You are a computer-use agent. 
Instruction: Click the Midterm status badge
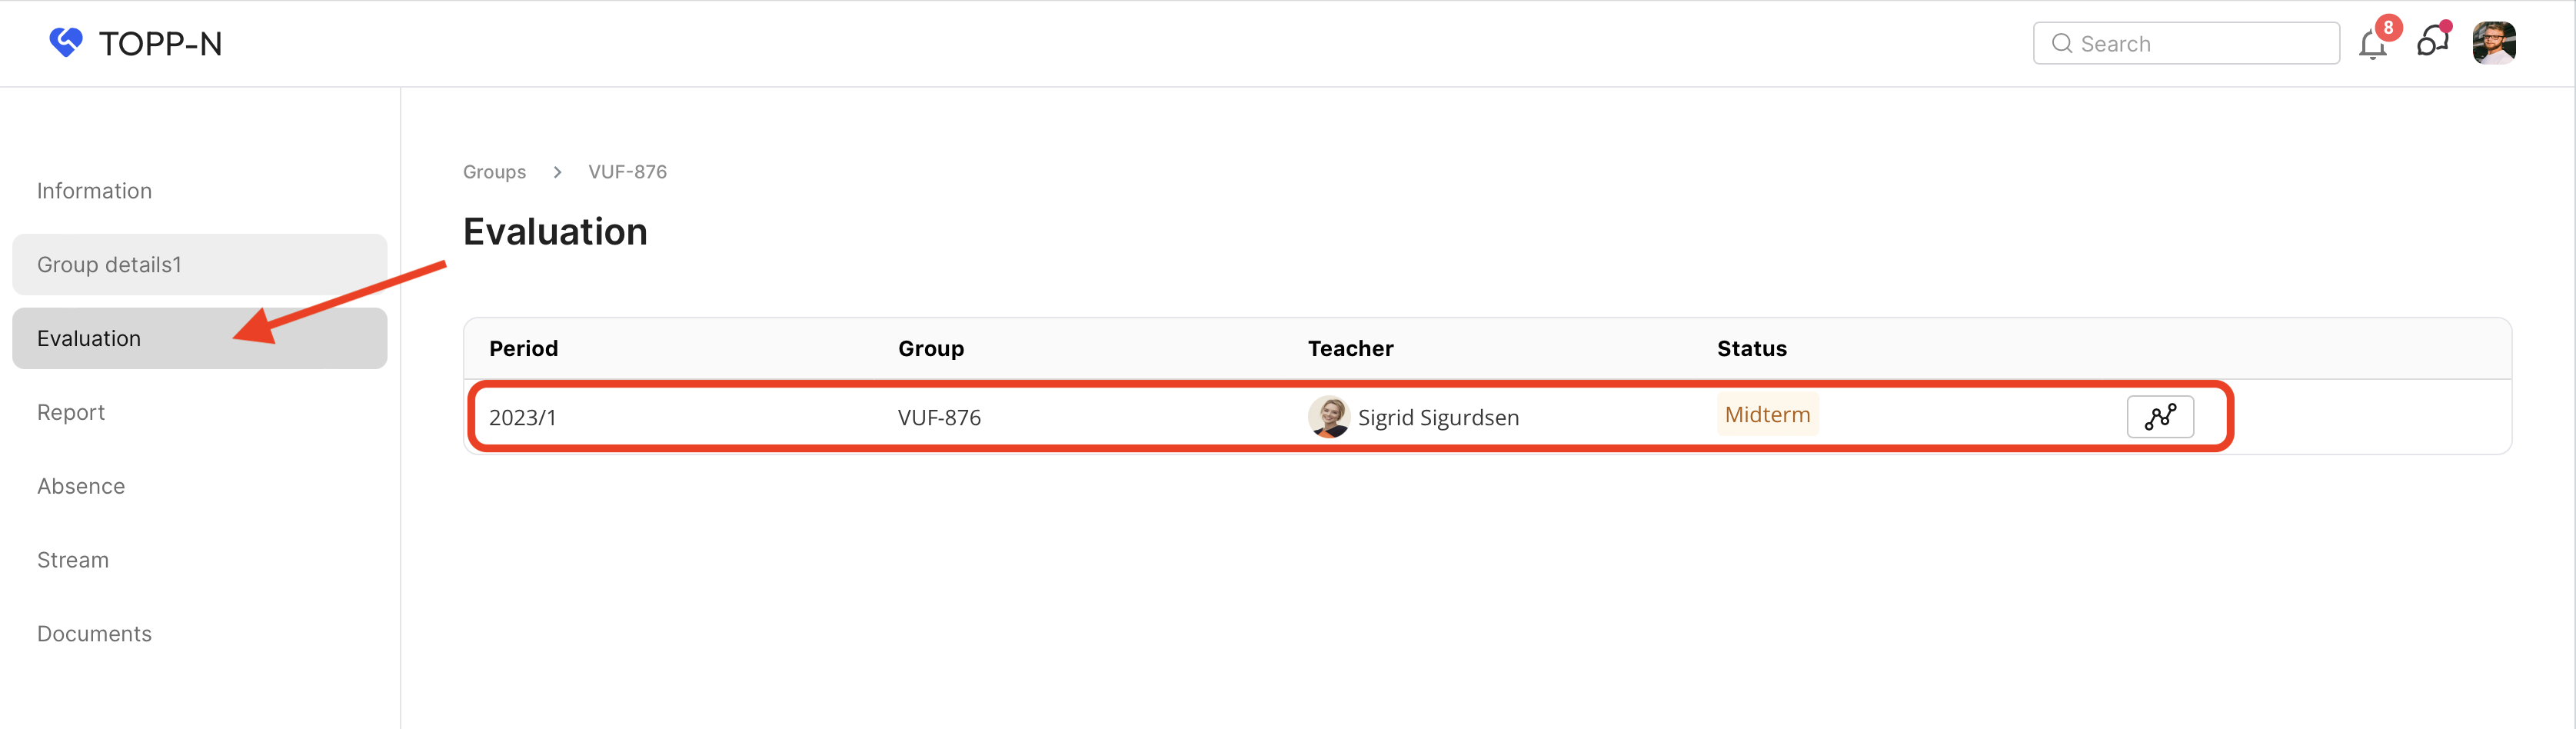coord(1767,415)
